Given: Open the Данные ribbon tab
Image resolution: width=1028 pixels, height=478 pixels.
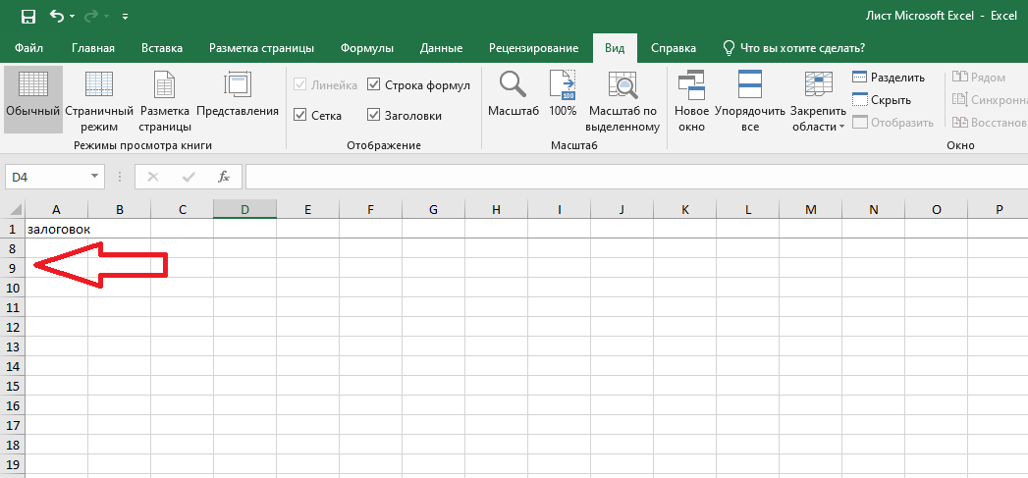Looking at the screenshot, I should [441, 48].
